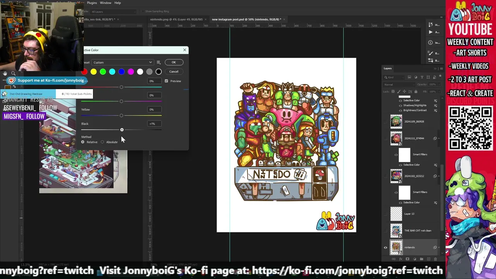Lock all padlock icon in Layers
Screen dimensions: 496x279
pos(416,91)
